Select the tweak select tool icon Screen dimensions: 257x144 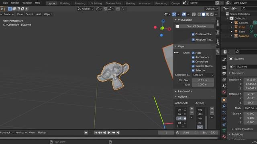[x=2, y=9]
